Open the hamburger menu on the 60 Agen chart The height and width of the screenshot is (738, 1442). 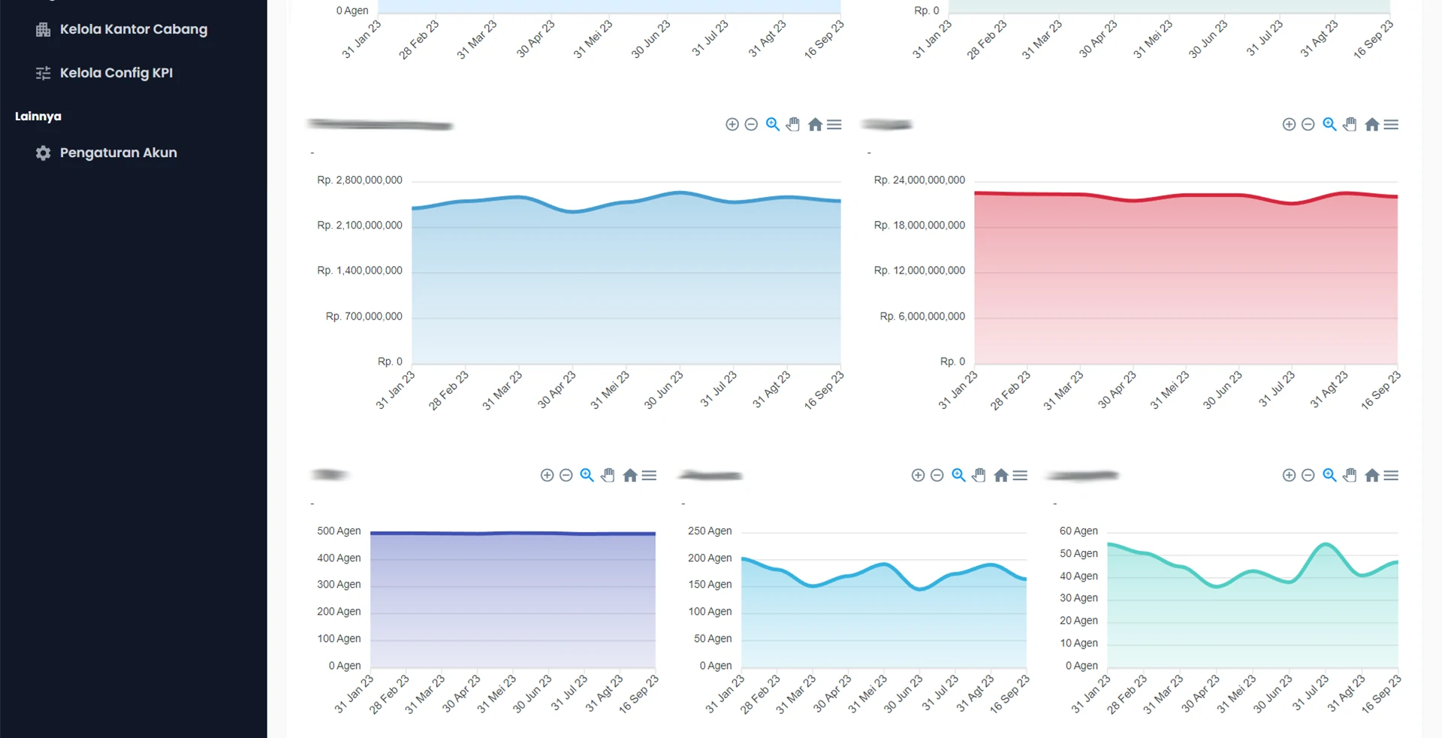click(x=1391, y=476)
